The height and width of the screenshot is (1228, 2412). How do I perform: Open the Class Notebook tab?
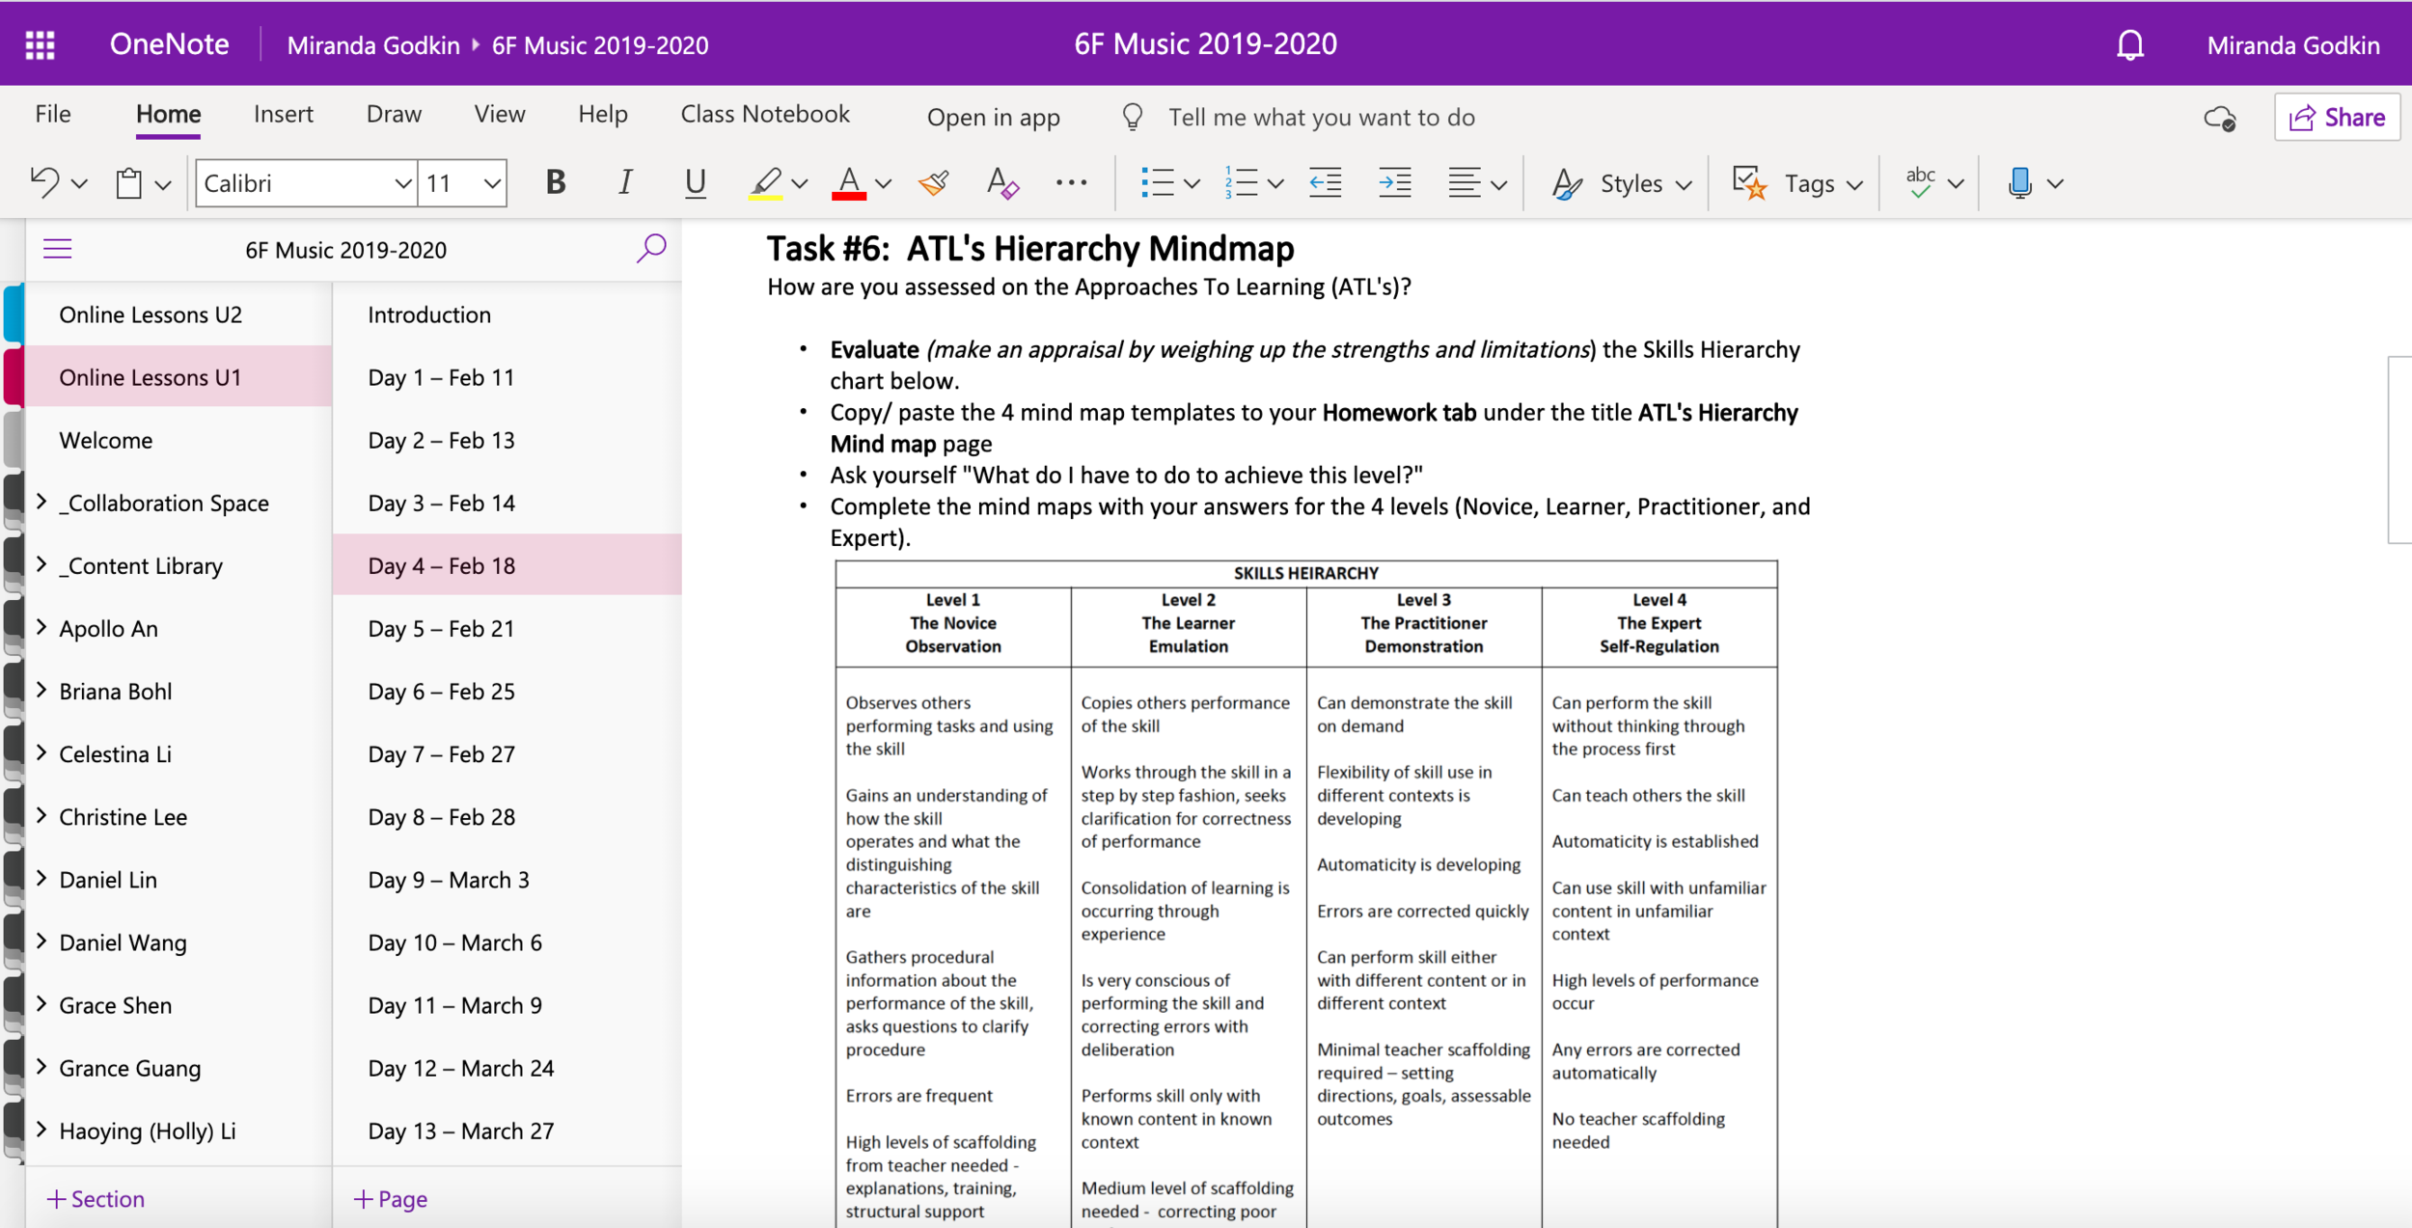[765, 114]
